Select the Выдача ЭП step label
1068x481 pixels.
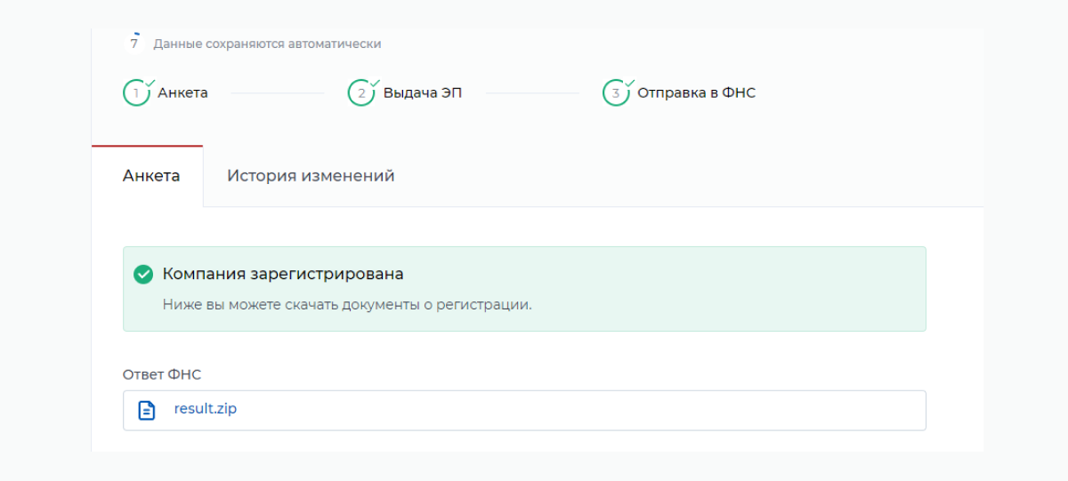click(x=423, y=93)
